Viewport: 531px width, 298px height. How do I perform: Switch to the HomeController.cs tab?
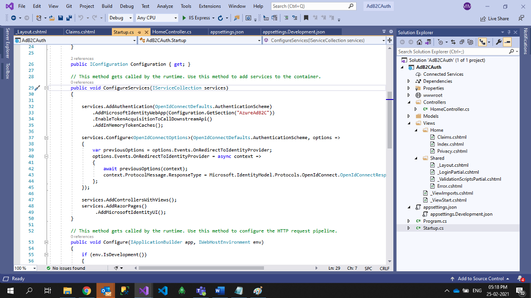(172, 32)
